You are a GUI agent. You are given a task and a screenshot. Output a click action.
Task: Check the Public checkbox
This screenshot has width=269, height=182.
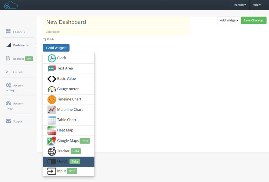(x=44, y=40)
